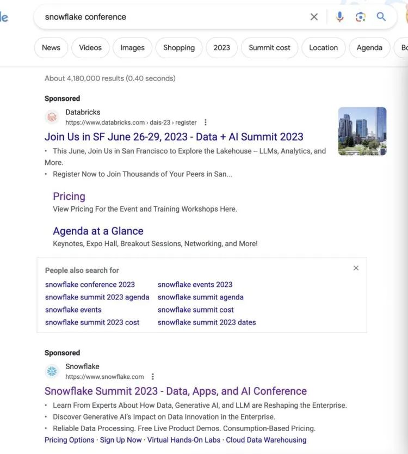
Task: Start voice search with the microphone icon
Action: (339, 17)
